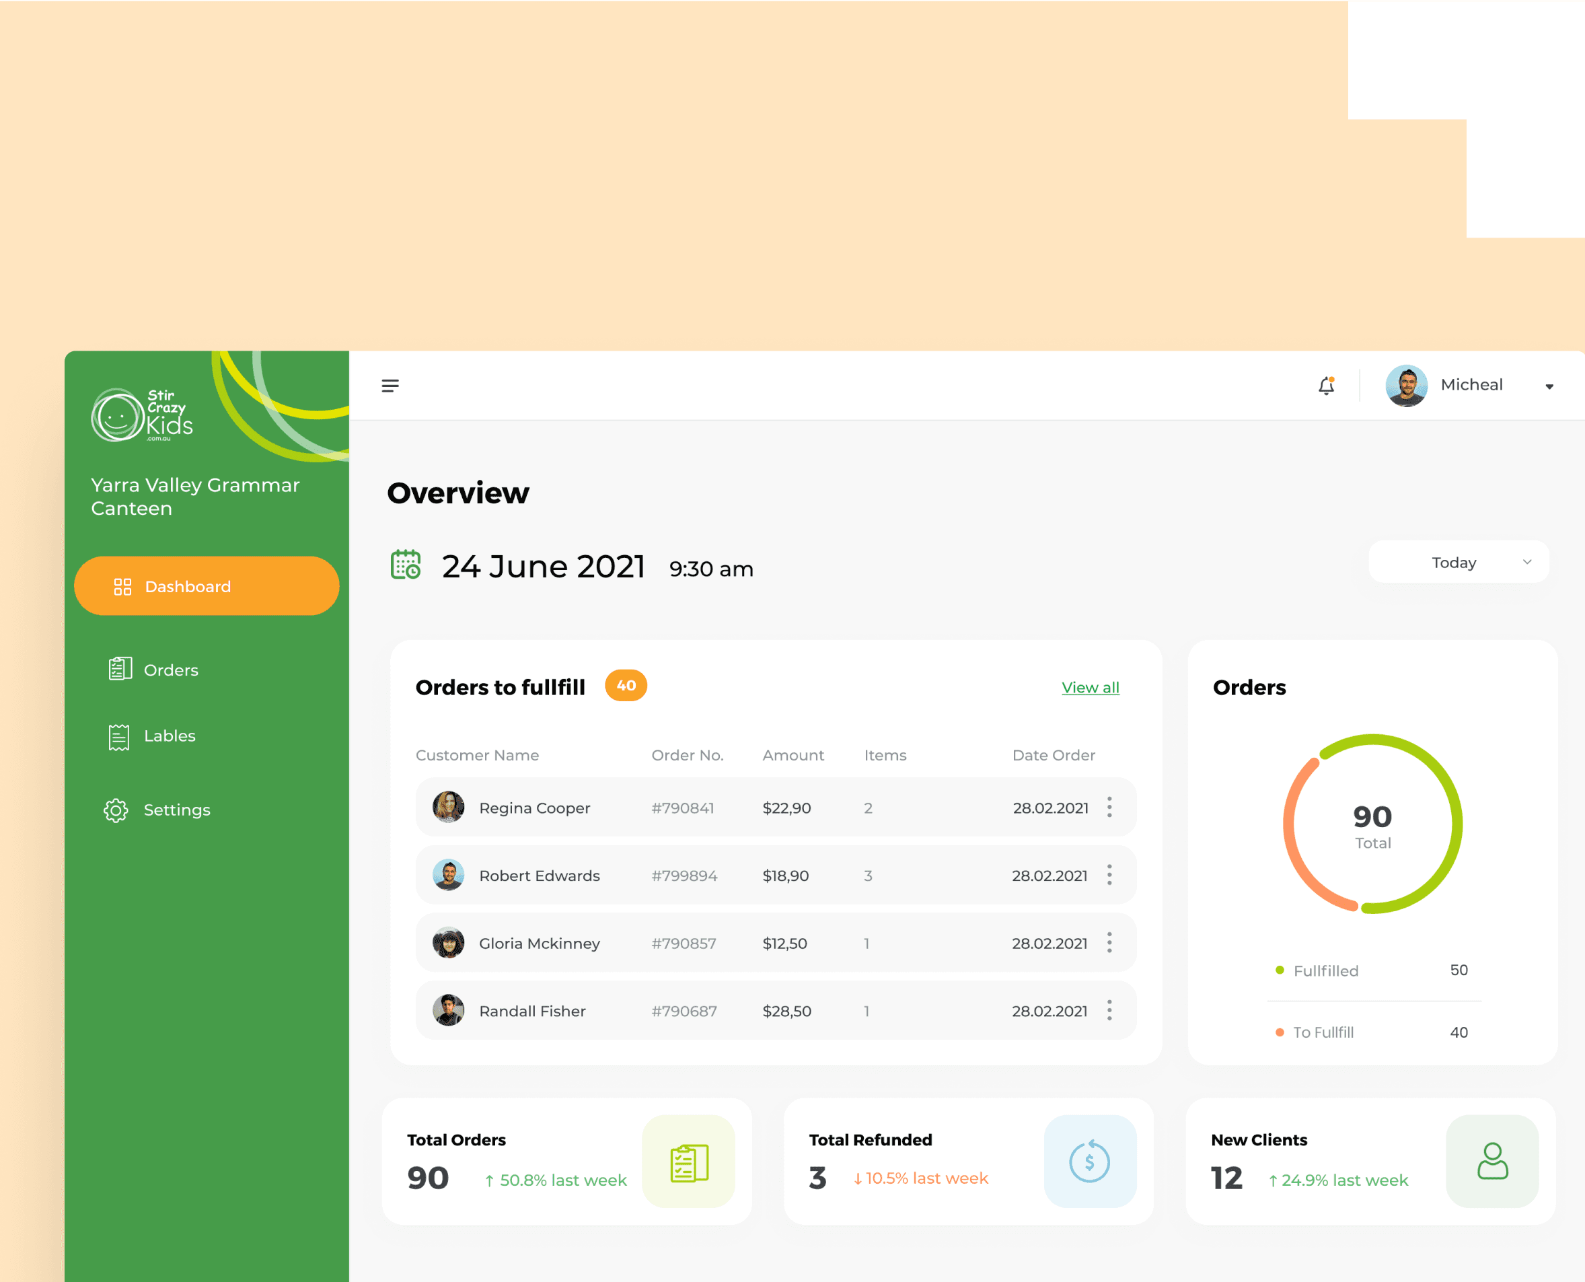Viewport: 1585px width, 1282px height.
Task: Click the notification bell
Action: pyautogui.click(x=1326, y=385)
